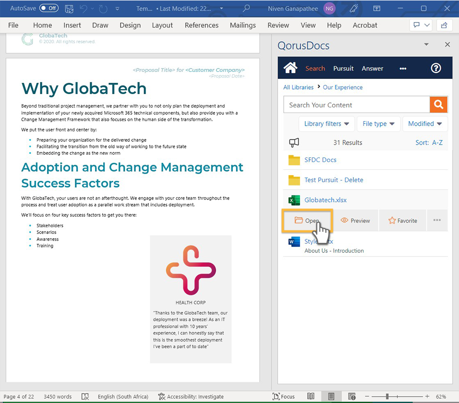Screen dimensions: 459x403
Task: Toggle the AutoSave switch
Action: (x=49, y=8)
